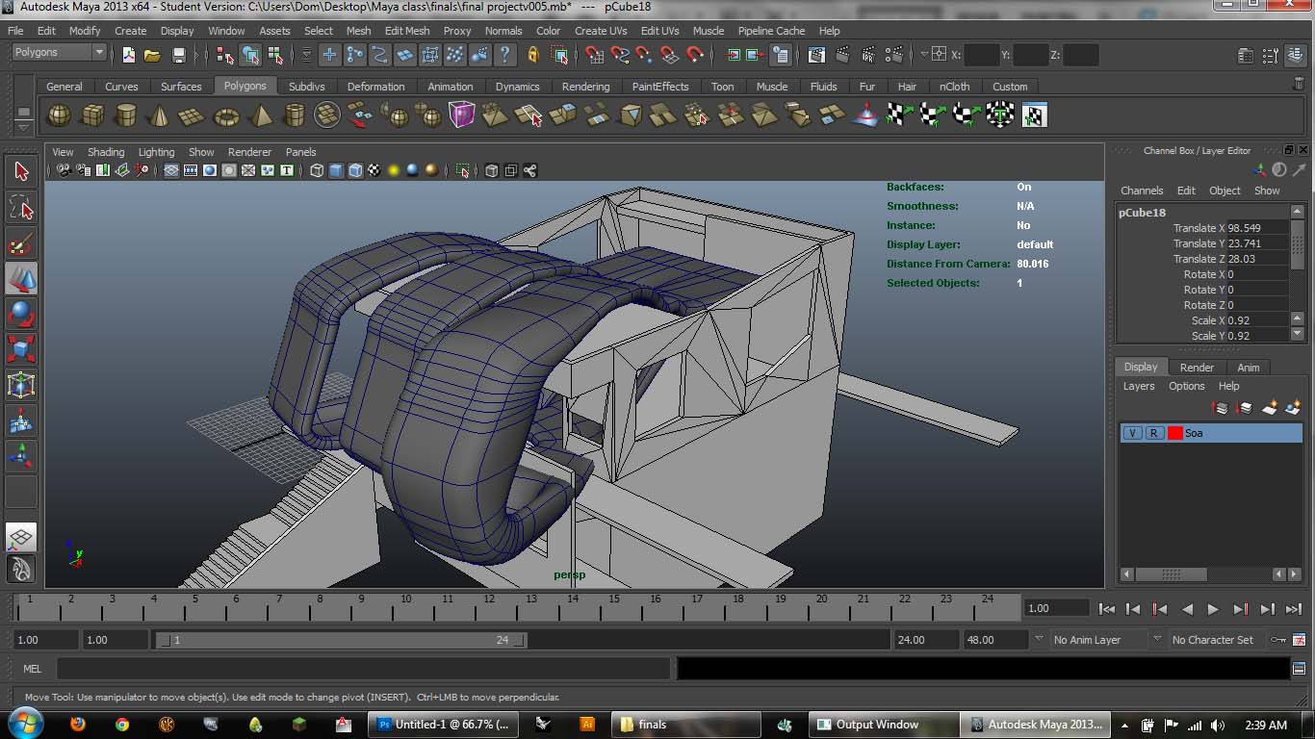Toggle the V visibility box of Soa layer
The image size is (1315, 739).
tap(1132, 433)
